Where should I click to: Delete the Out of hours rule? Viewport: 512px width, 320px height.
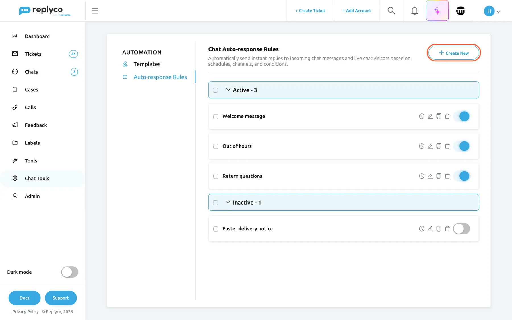click(x=447, y=146)
